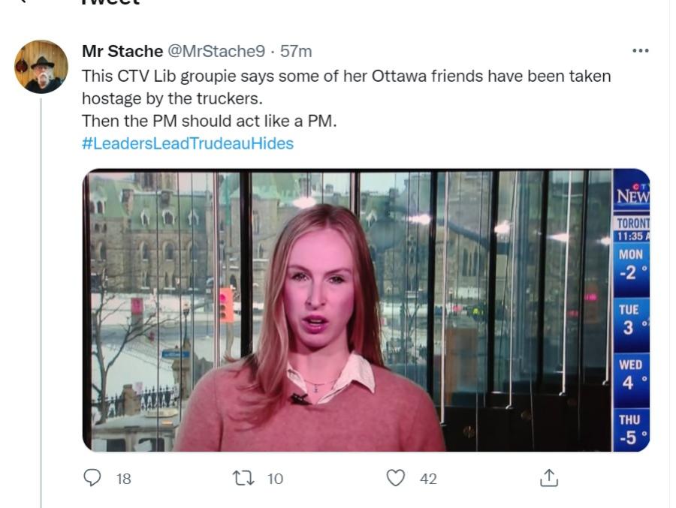Screen dimensions: 676x508
Task: Retweet this post using the retweet icon
Action: point(243,478)
